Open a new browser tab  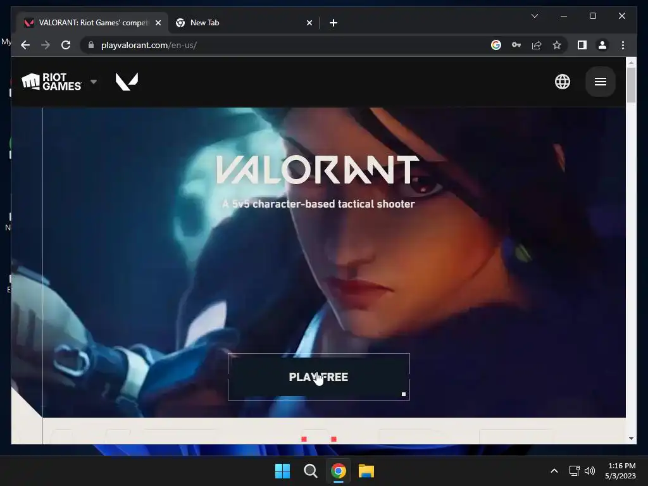tap(333, 23)
